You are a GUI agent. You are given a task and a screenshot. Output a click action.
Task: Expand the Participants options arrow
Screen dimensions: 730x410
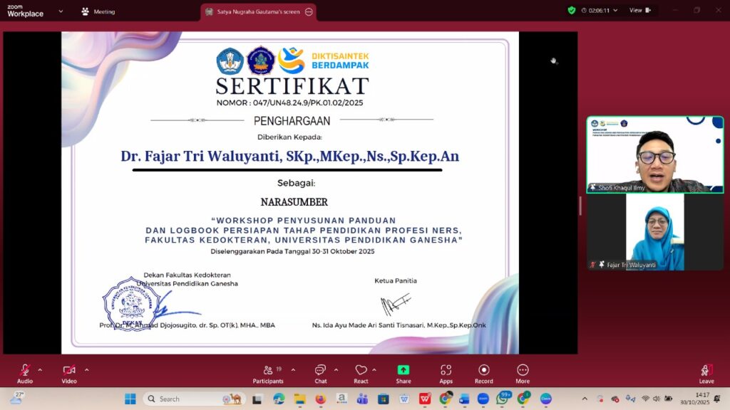tap(294, 369)
